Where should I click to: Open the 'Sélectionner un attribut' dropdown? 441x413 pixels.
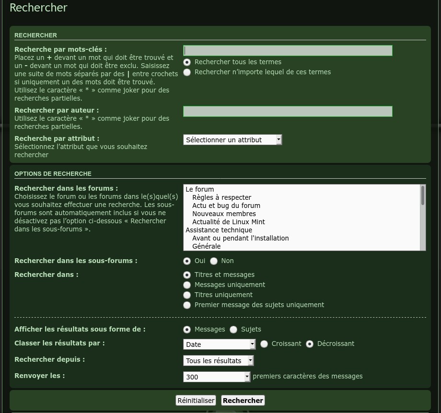[x=232, y=140]
